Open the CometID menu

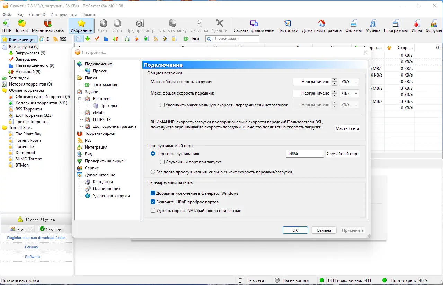(x=37, y=15)
